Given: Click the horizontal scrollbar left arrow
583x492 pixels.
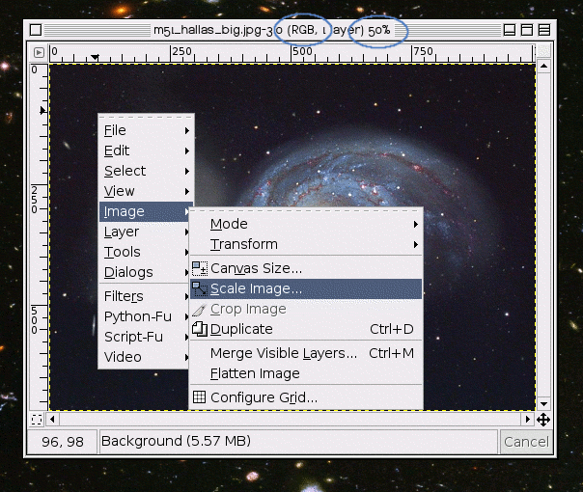Looking at the screenshot, I should pyautogui.click(x=52, y=420).
